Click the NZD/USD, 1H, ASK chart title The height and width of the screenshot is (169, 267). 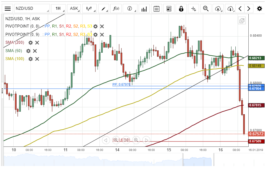click(23, 19)
